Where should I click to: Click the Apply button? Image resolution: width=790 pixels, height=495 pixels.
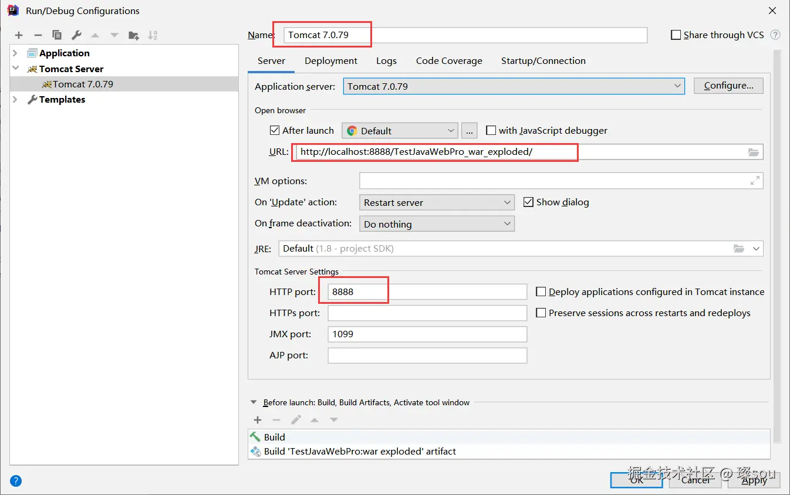754,480
